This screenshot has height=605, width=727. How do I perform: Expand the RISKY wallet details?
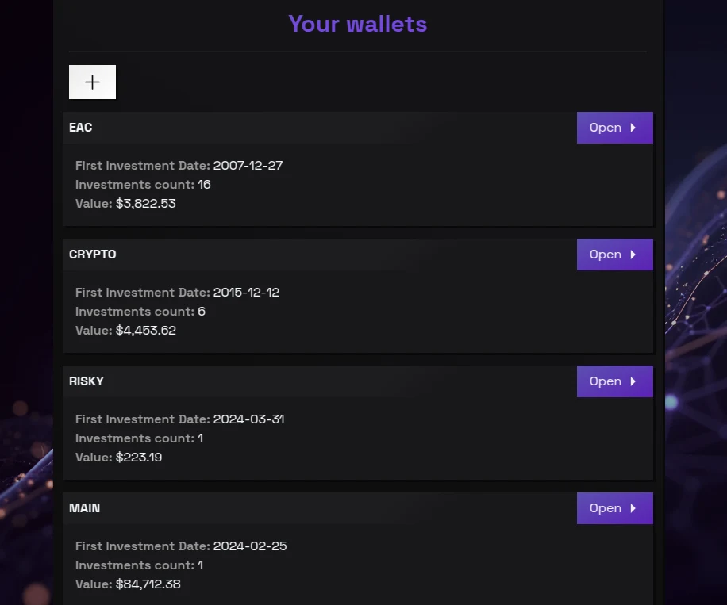[87, 381]
